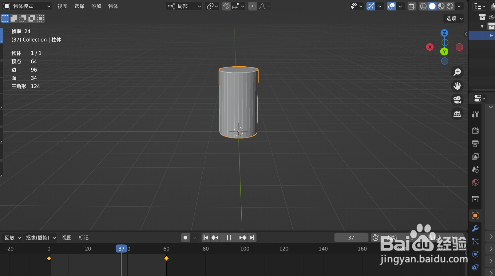Screen dimensions: 495x276
Task: Toggle X-ray mode
Action: click(412, 6)
